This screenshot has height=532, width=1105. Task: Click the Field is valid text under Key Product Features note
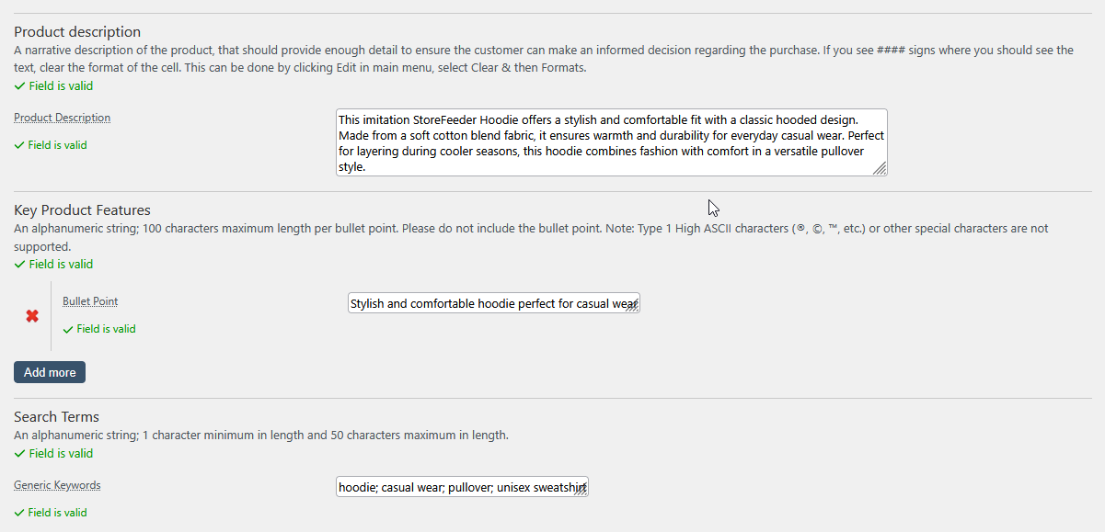coord(61,265)
